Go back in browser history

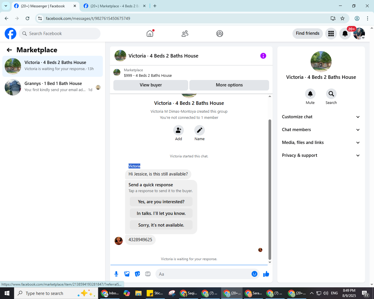6,18
